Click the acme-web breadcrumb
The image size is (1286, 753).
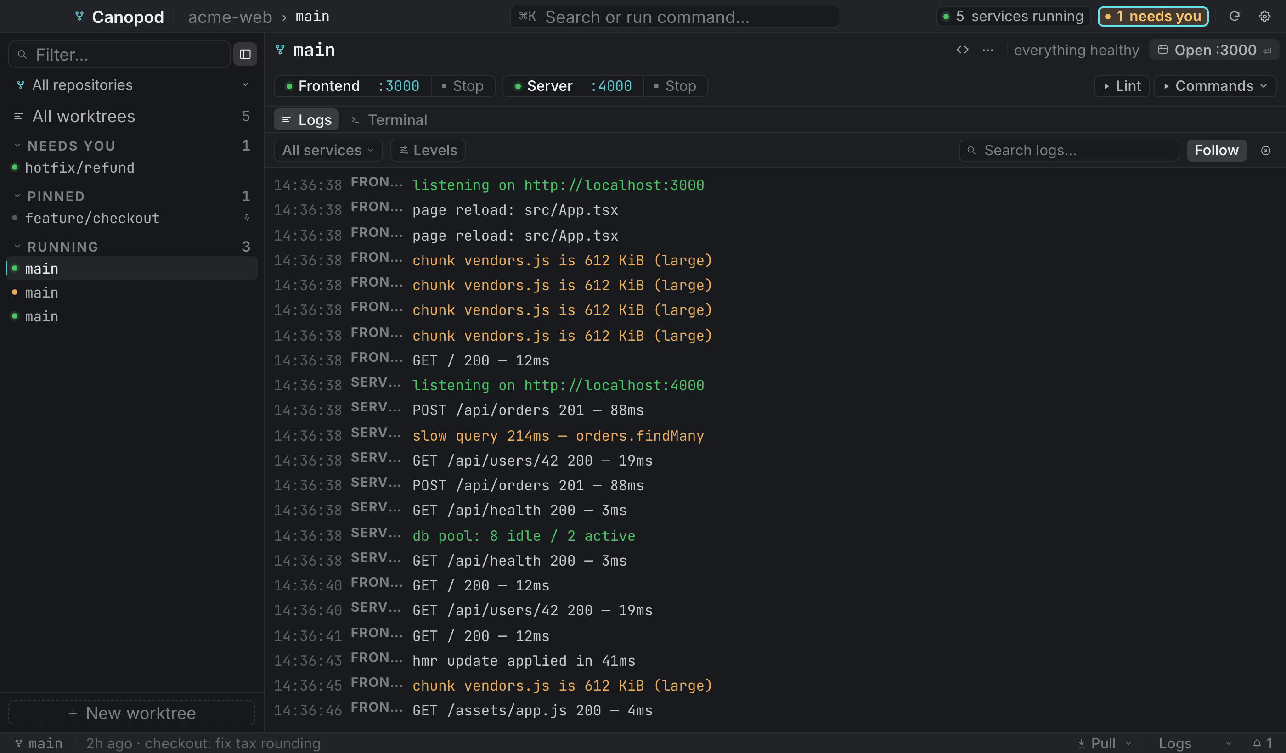(230, 17)
